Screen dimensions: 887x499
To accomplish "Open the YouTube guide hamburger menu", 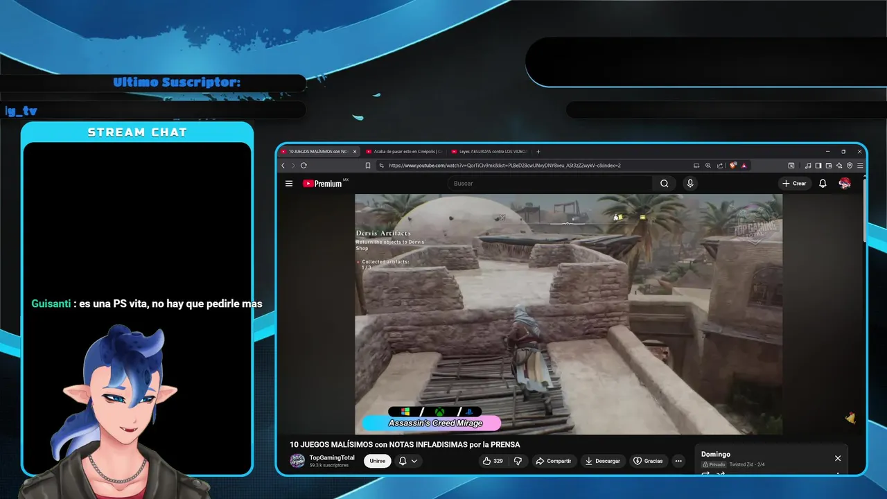I will [289, 184].
